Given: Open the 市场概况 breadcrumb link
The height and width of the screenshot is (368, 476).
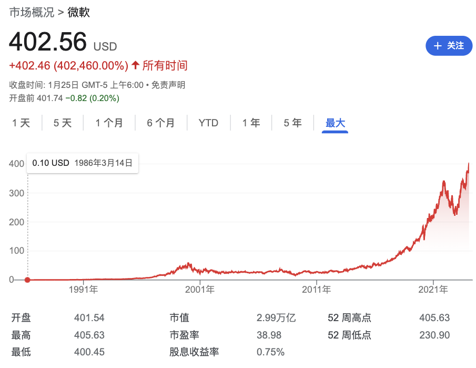Looking at the screenshot, I should coord(32,13).
